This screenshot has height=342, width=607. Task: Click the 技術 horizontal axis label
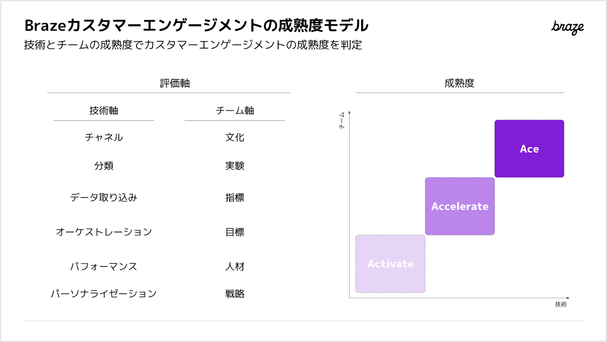click(x=561, y=304)
